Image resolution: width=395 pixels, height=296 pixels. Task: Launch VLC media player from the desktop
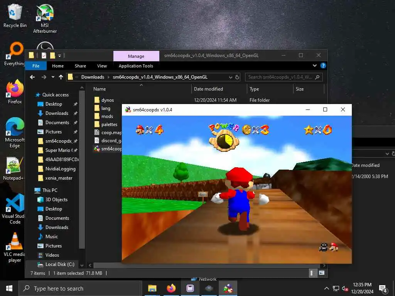(15, 247)
